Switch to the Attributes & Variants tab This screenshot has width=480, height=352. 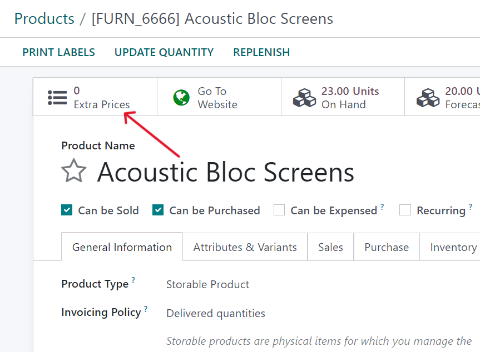245,247
